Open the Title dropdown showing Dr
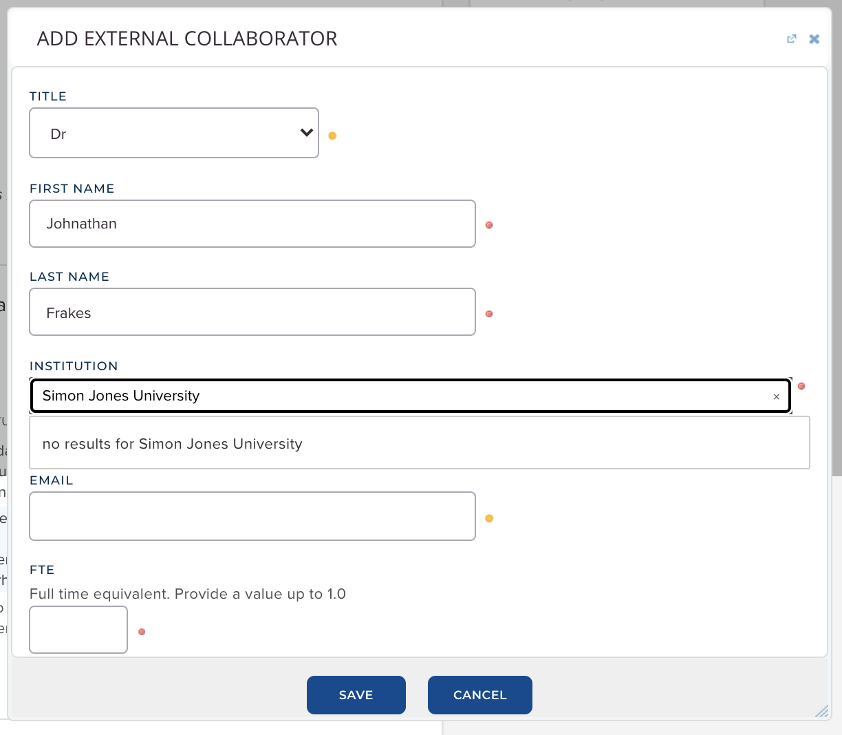The height and width of the screenshot is (735, 842). tap(173, 133)
